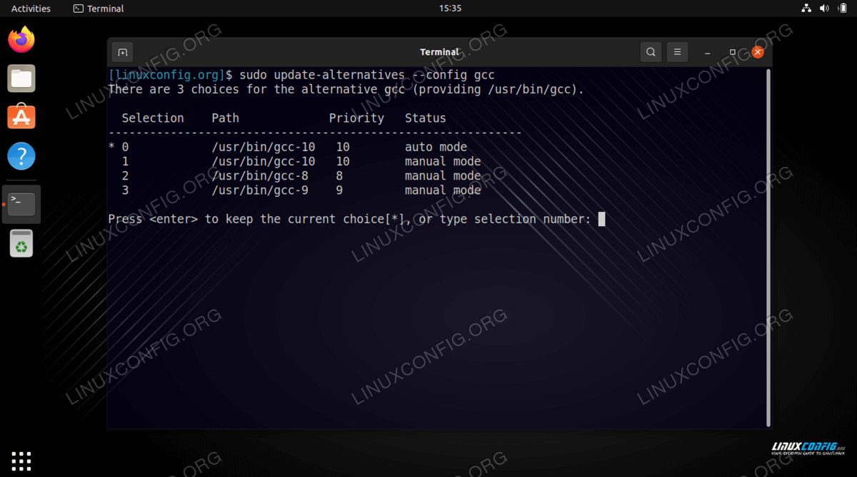The height and width of the screenshot is (477, 857).
Task: Click 'manual mode' in the gcc-8 row
Action: [x=443, y=176]
